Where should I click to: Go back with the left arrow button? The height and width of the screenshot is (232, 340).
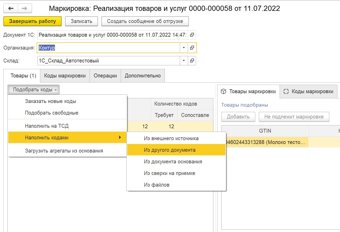coord(11,9)
